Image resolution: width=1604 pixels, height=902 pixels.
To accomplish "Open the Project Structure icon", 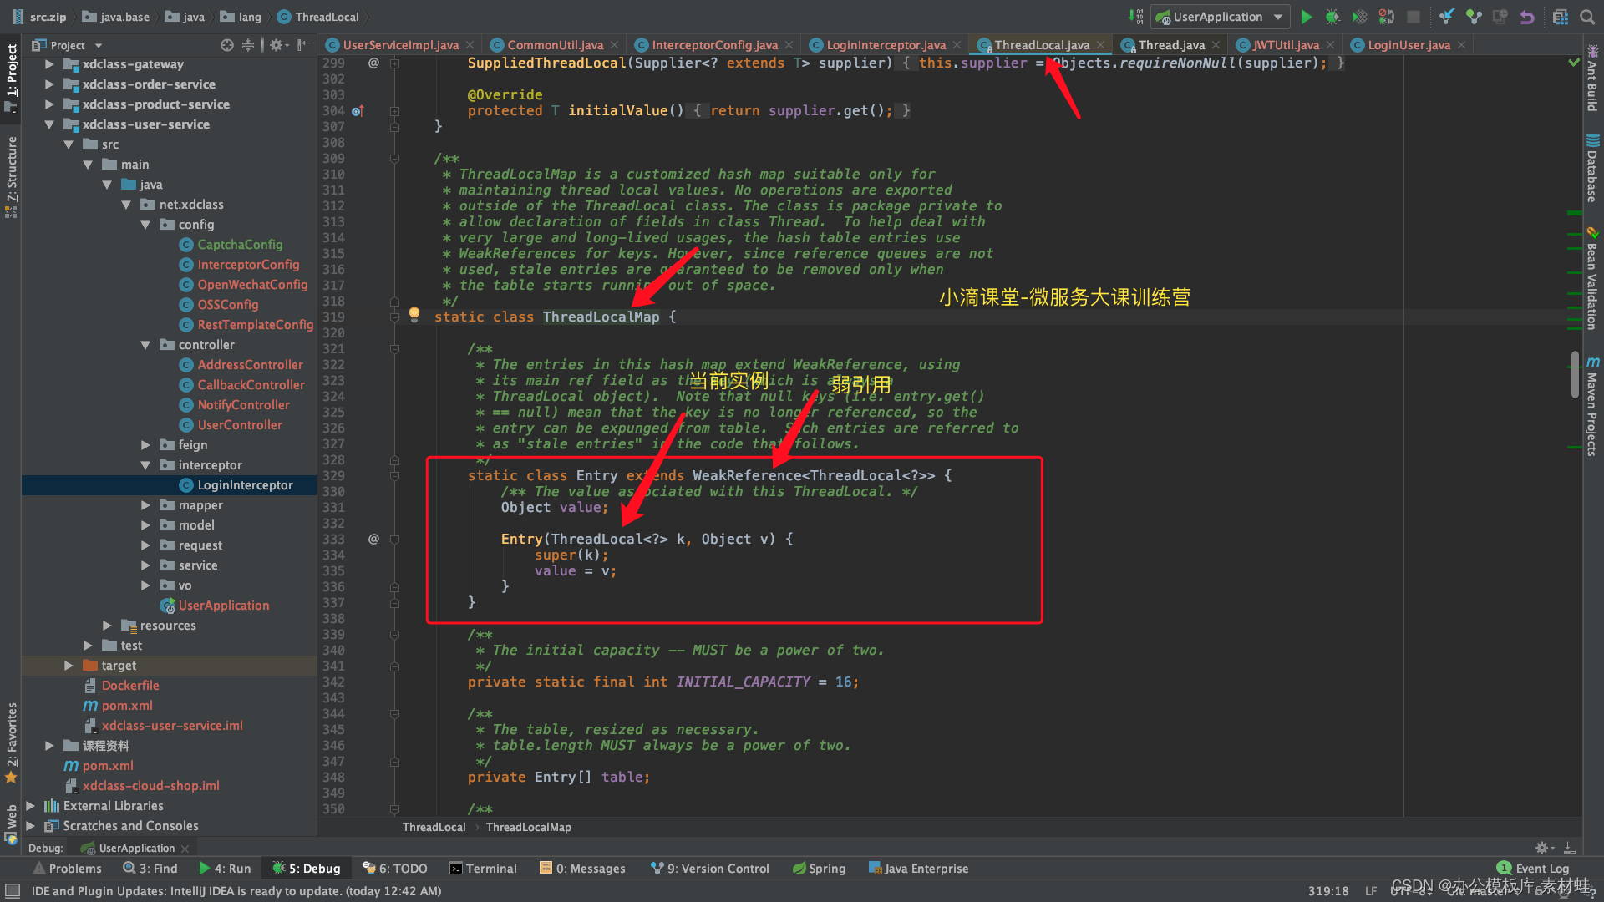I will 1560,17.
